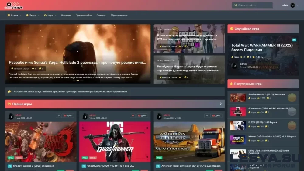Open Ghostrunner (2020) v42441.48 card title
Viewport: 304px width, 171px height.
click(111, 166)
